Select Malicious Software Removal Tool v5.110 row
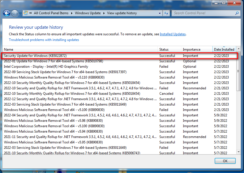 point(119,77)
